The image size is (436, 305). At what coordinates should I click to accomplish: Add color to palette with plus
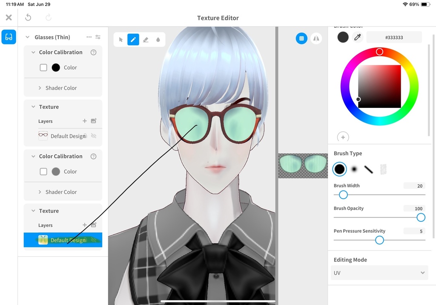343,137
